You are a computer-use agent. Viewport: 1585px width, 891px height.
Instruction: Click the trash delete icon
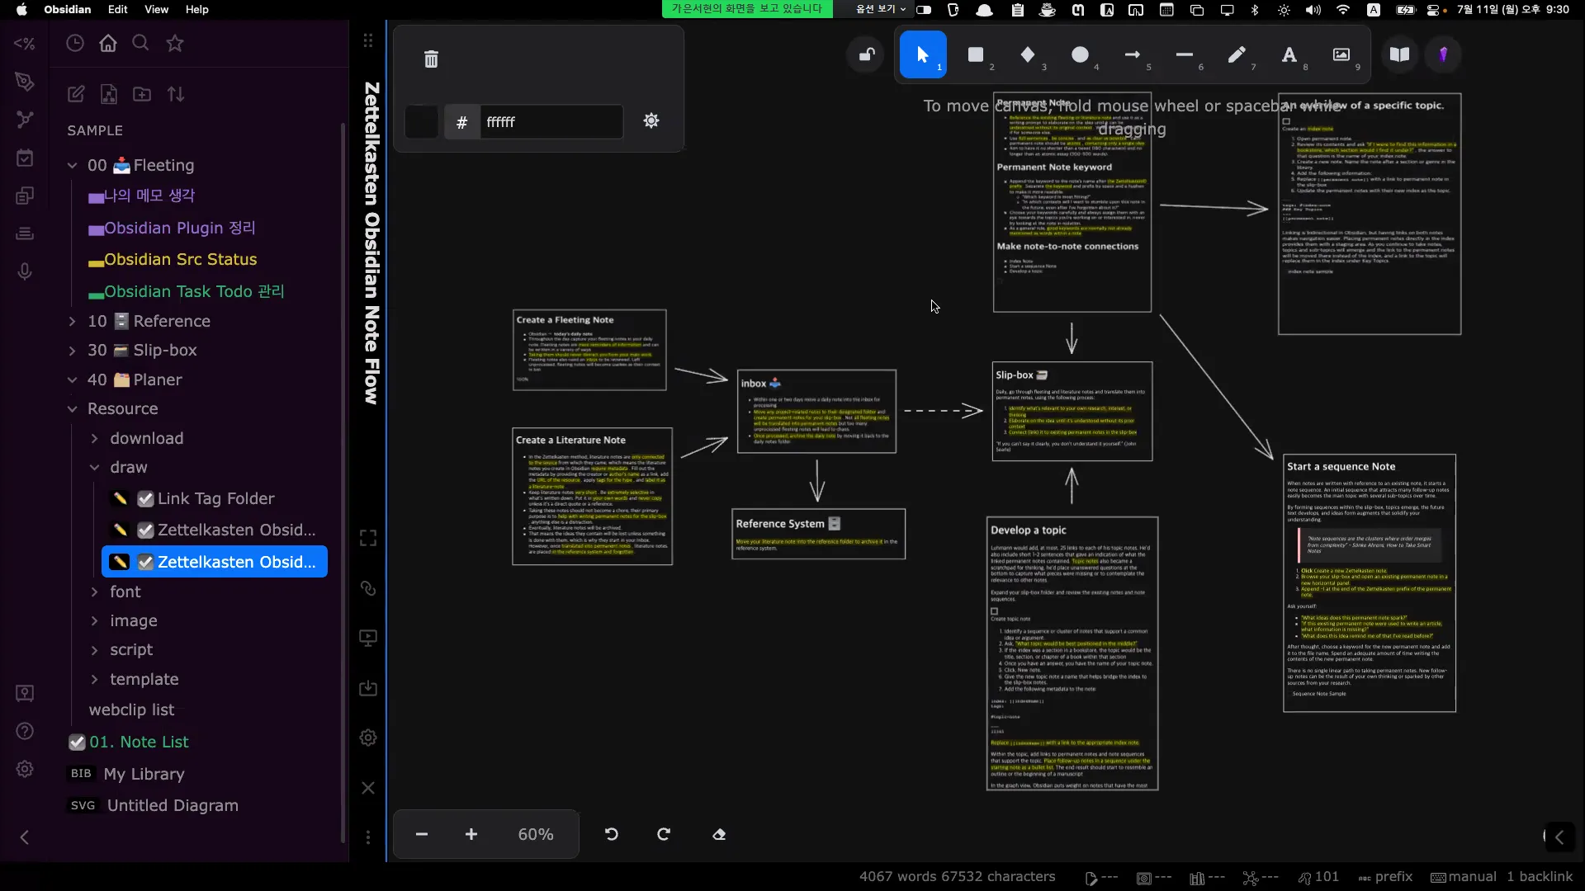[431, 59]
